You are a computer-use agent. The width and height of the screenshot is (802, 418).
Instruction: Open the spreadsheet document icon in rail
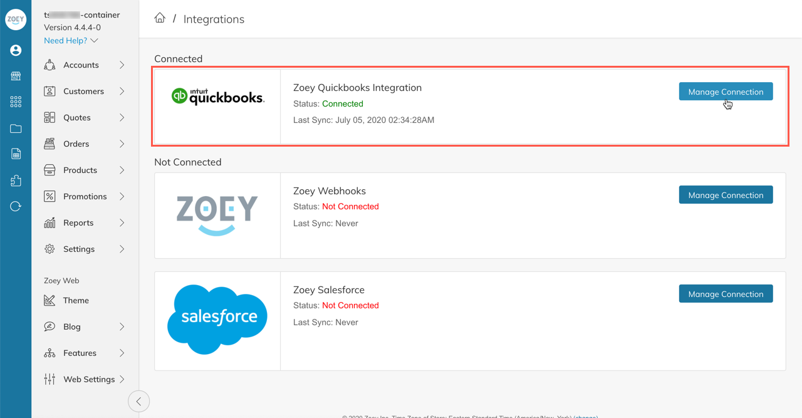click(16, 154)
